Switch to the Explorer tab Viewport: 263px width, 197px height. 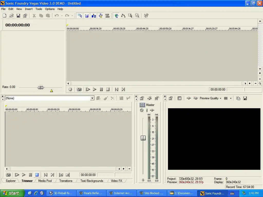click(11, 181)
